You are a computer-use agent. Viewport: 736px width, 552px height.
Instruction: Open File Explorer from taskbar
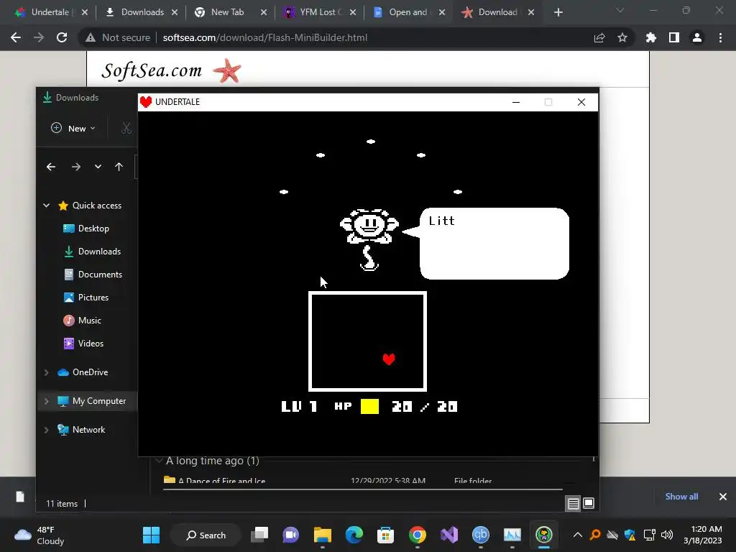coord(323,535)
